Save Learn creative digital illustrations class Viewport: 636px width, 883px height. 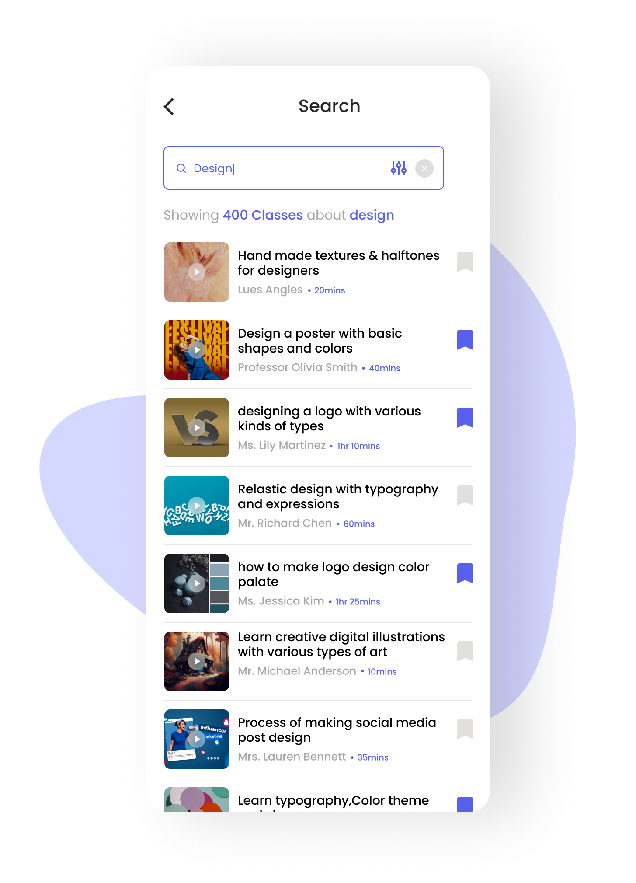point(465,651)
